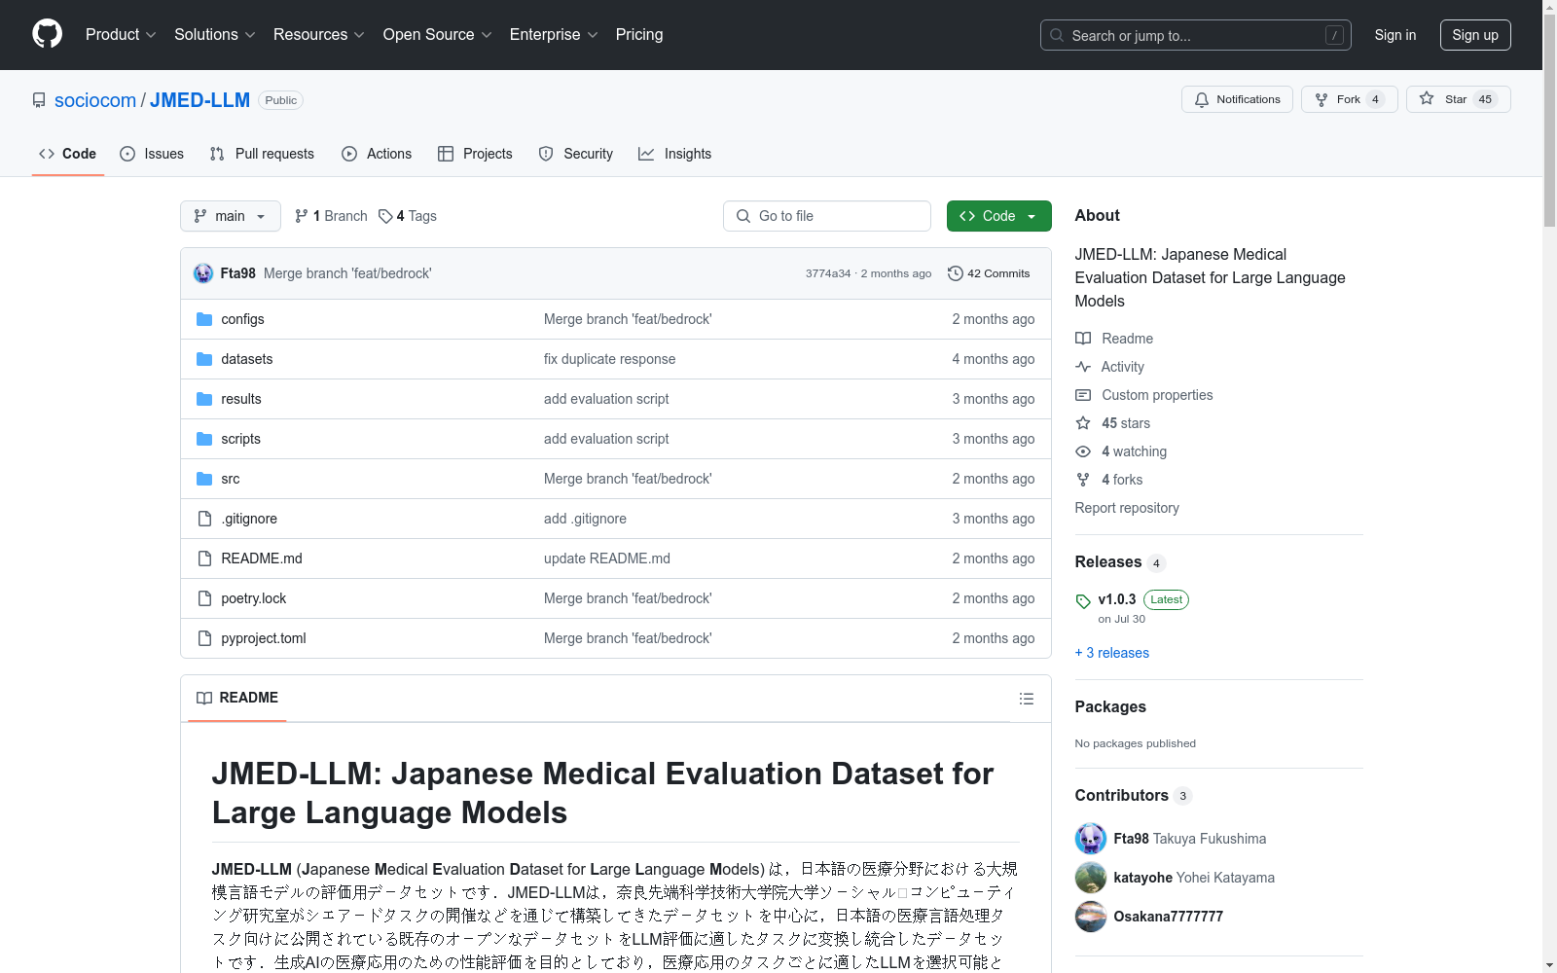Open the Insights tab

[x=675, y=154]
